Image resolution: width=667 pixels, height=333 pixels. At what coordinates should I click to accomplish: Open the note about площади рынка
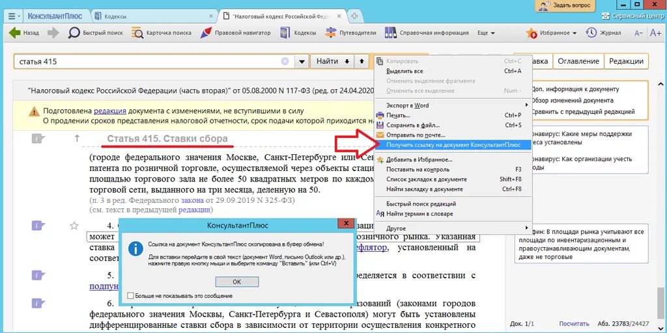[581, 245]
